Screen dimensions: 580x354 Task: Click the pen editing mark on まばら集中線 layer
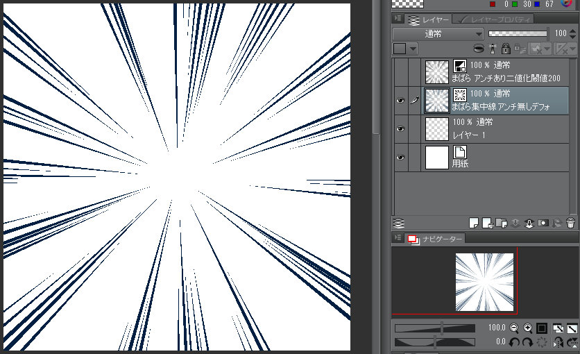pos(415,100)
